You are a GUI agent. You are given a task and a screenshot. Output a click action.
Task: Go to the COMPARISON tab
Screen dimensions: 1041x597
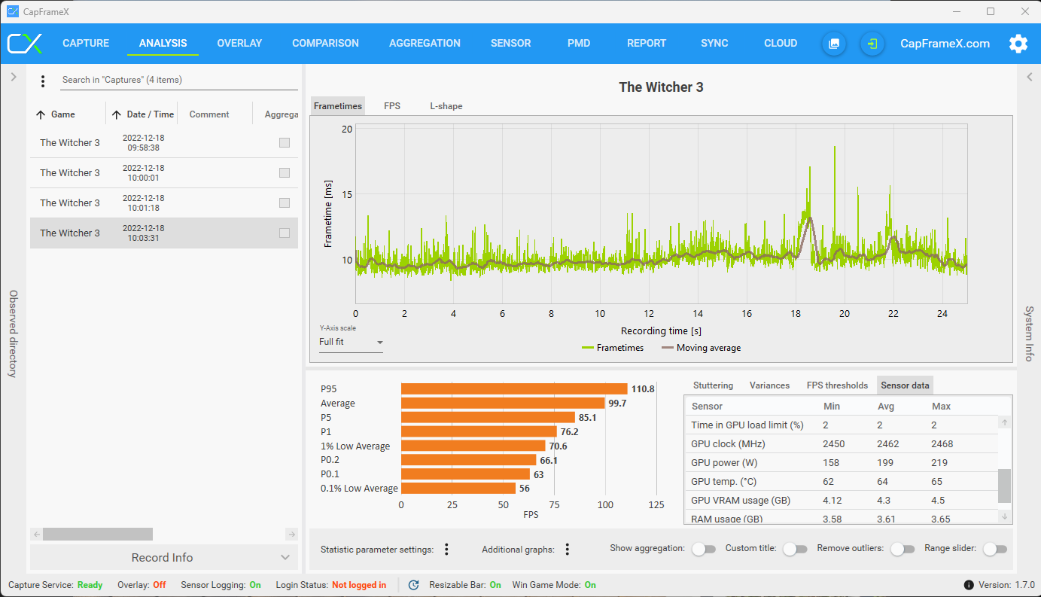click(x=325, y=44)
